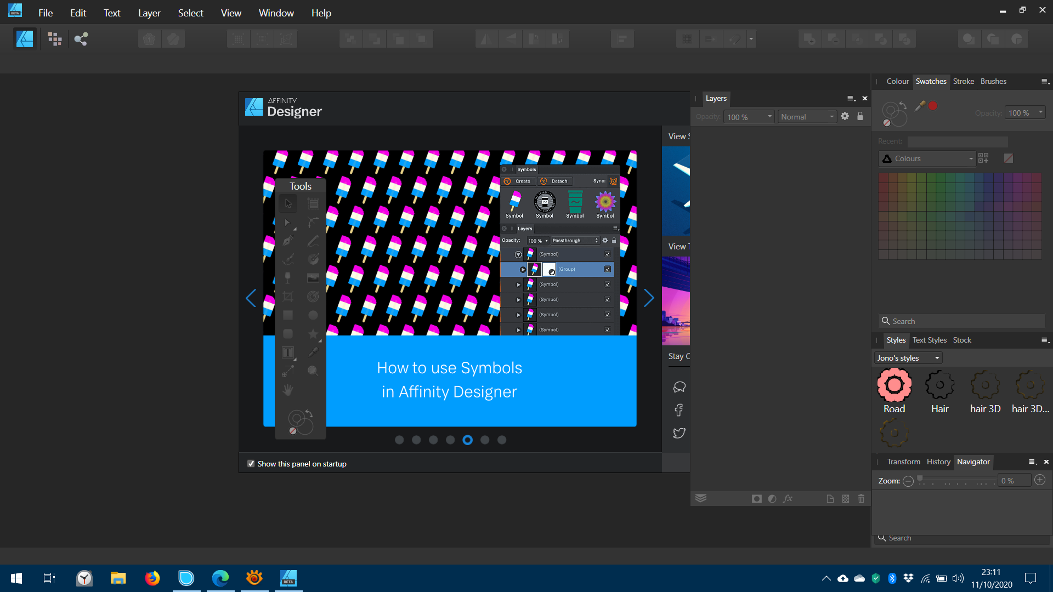Switch to the Transform tab
This screenshot has width=1053, height=592.
coord(904,462)
